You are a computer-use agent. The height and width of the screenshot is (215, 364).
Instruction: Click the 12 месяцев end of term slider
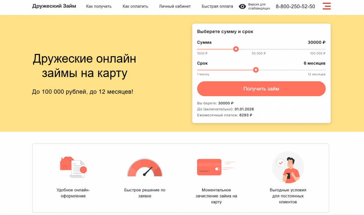(x=317, y=74)
